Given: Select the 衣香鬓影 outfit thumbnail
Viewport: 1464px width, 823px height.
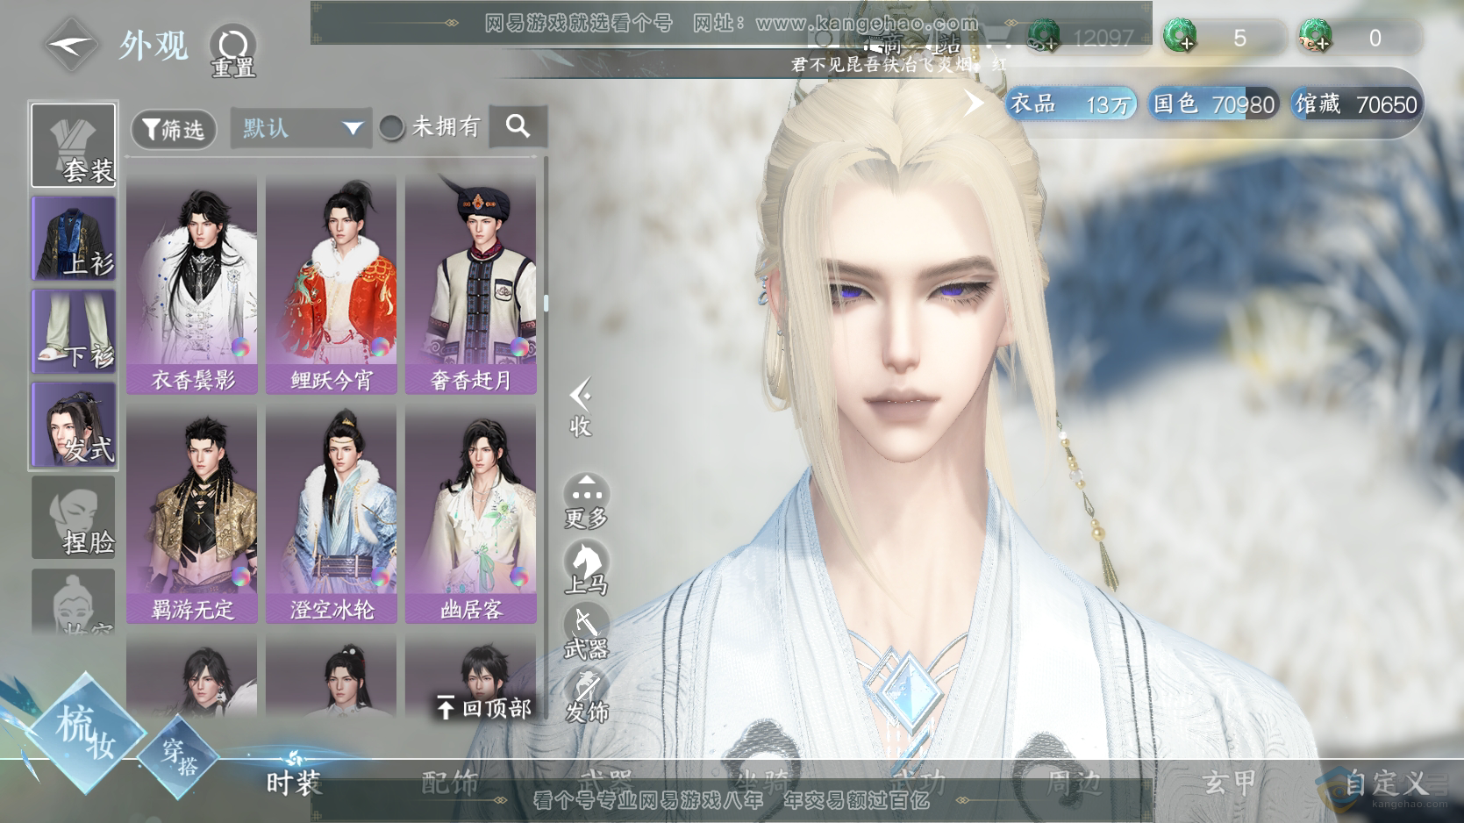Looking at the screenshot, I should [192, 284].
